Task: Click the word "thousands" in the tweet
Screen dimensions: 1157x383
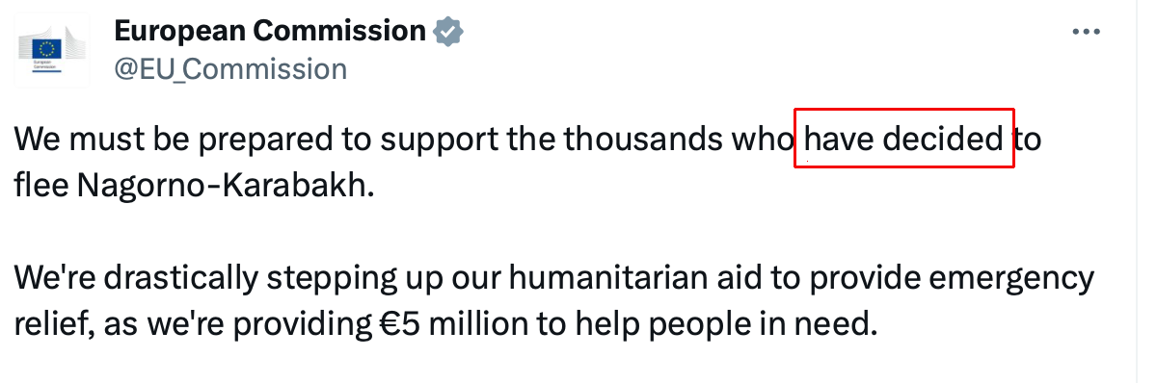Action: tap(643, 140)
